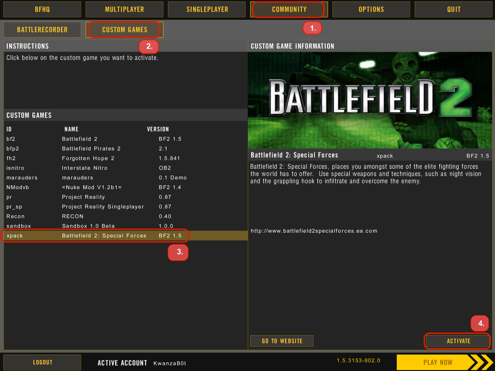The image size is (495, 371).
Task: Click the Go To Website button
Action: [x=282, y=341]
